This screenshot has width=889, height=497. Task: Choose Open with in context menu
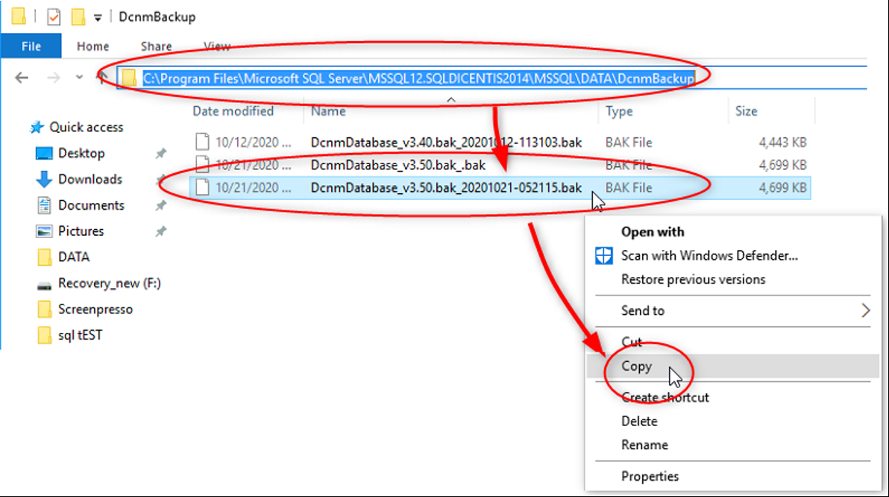click(653, 232)
